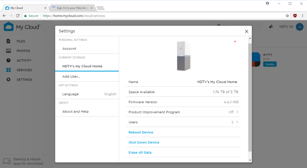307x168 pixels.
Task: Click the JA user avatar icon
Action: click(300, 27)
